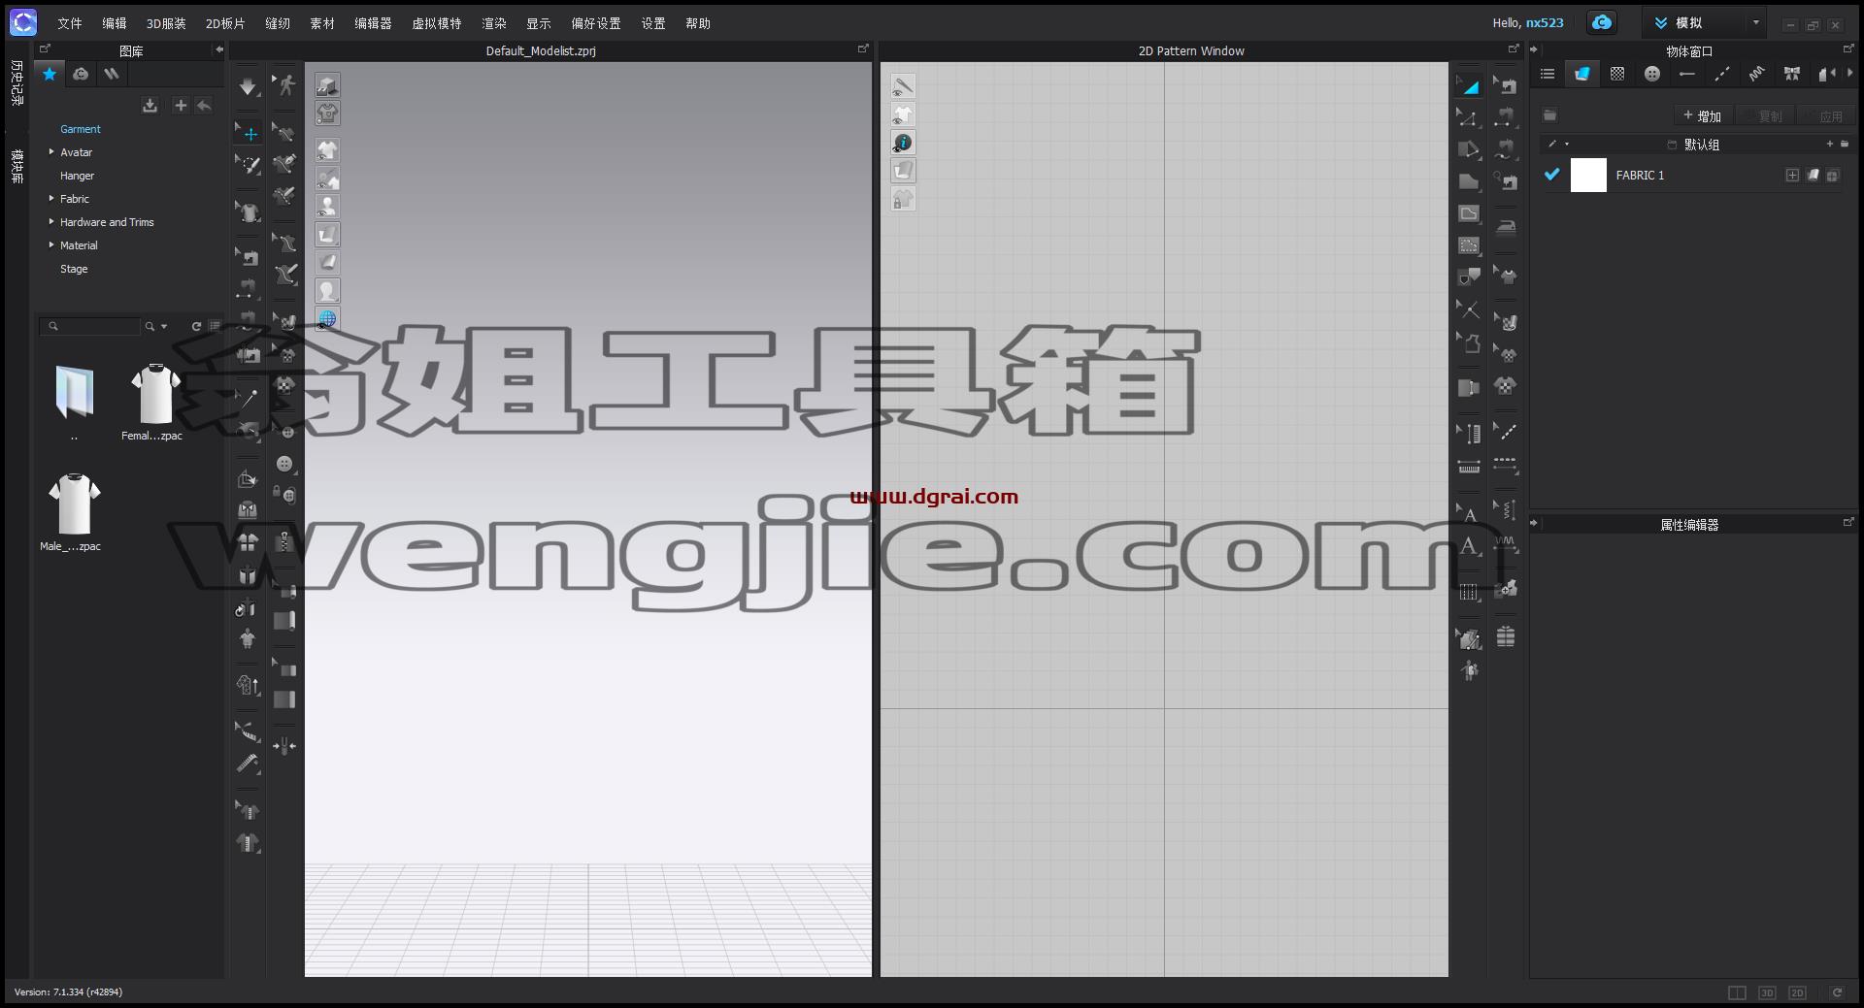The image size is (1864, 1008).
Task: Expand the Hardware and Trims folder
Action: coord(51,222)
